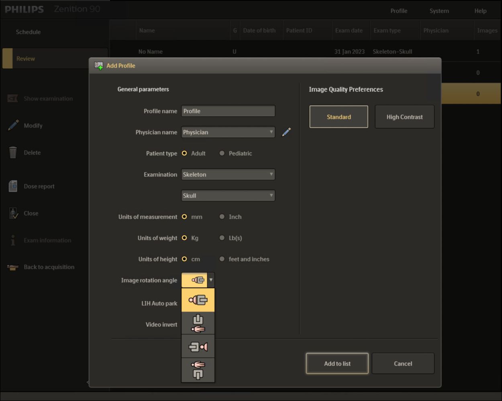The height and width of the screenshot is (401, 502).
Task: Click the Back to acquisition label
Action: point(49,267)
